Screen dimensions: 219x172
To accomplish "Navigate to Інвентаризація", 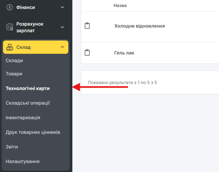I will 23,118.
